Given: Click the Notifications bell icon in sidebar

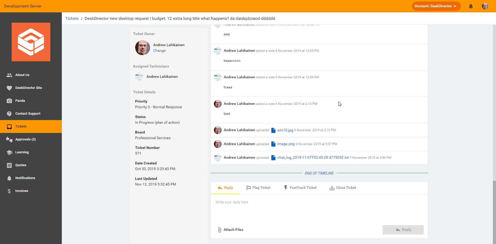Looking at the screenshot, I should pos(9,178).
